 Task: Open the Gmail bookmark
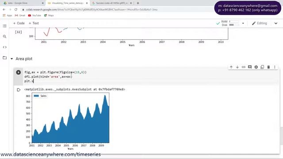click(20, 15)
